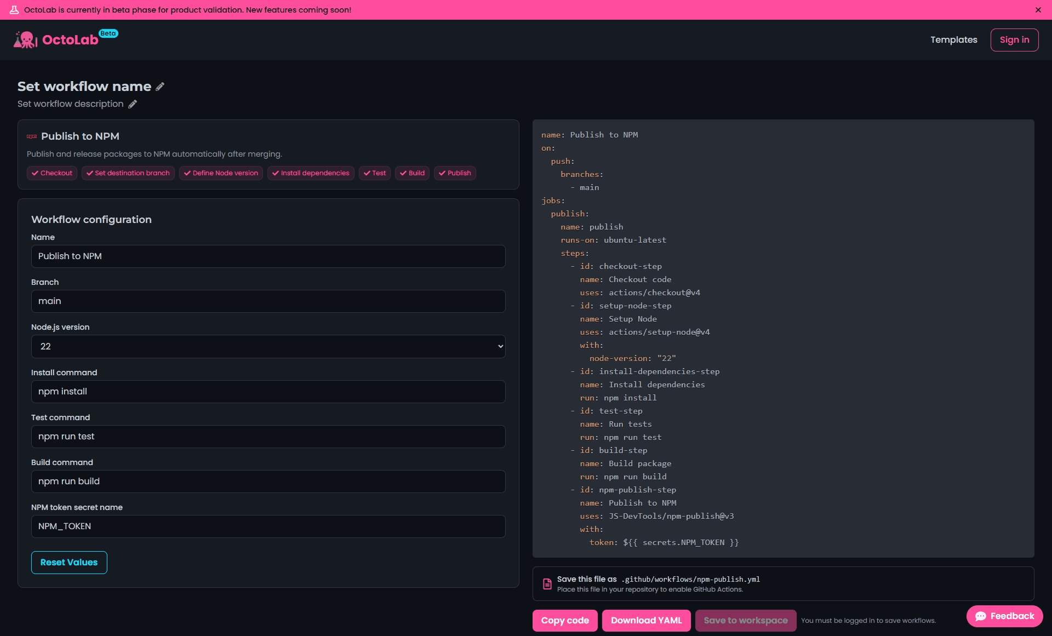Toggle the Publish step chip
1052x636 pixels.
[455, 173]
